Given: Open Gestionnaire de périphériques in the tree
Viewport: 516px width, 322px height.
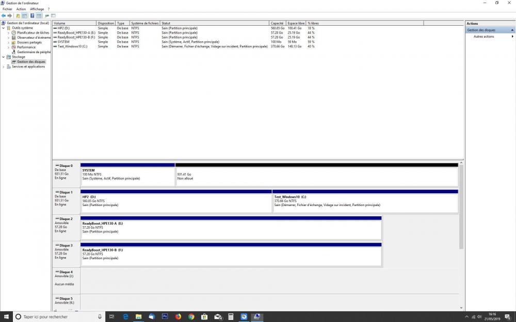Looking at the screenshot, I should coord(34,52).
